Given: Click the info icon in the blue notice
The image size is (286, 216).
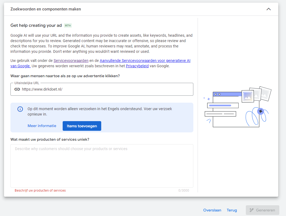Looking at the screenshot, I should 20,109.
